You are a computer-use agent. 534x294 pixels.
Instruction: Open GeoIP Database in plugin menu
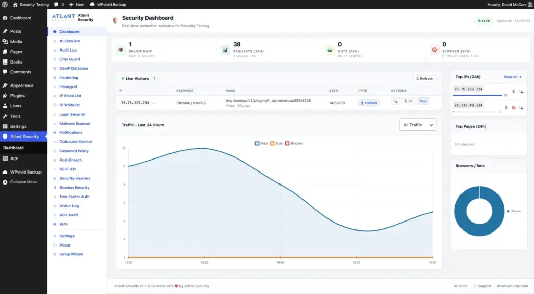[74, 68]
